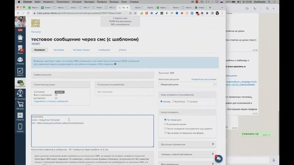This screenshot has height=165, width=294.
Task: Click the Chrome address bar
Action: [x=81, y=13]
